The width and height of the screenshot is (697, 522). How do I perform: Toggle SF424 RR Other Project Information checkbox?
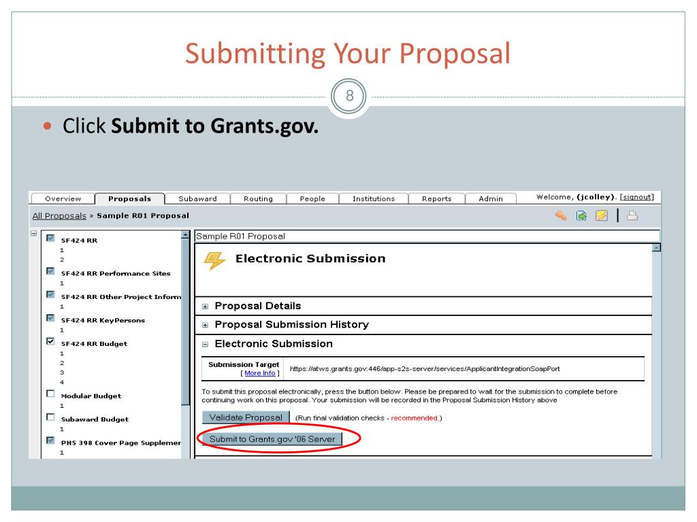[x=50, y=295]
